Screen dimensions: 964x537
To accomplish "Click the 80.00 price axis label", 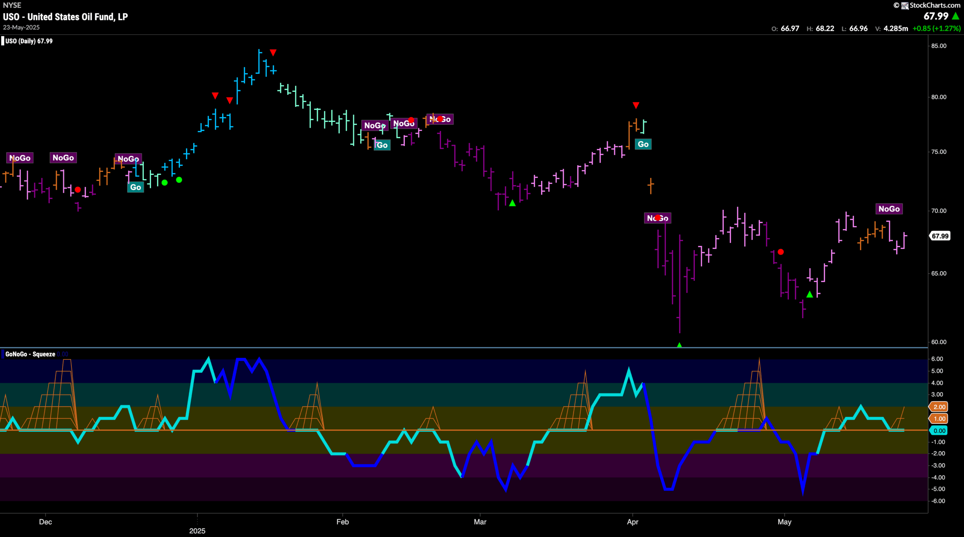I will pos(939,97).
